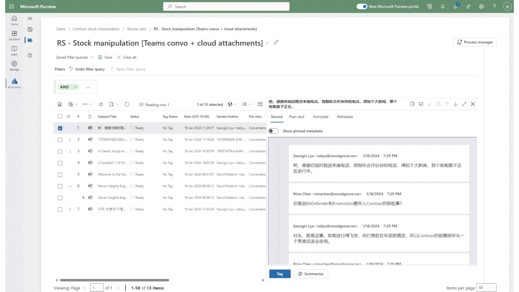
Task: Sort by Date (UTC-07:00) column header
Action: coord(196,116)
